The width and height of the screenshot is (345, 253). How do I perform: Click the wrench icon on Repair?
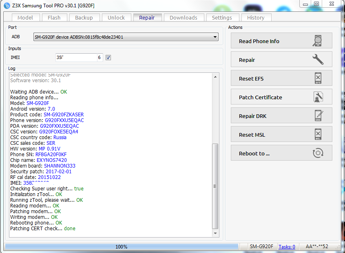(318, 59)
